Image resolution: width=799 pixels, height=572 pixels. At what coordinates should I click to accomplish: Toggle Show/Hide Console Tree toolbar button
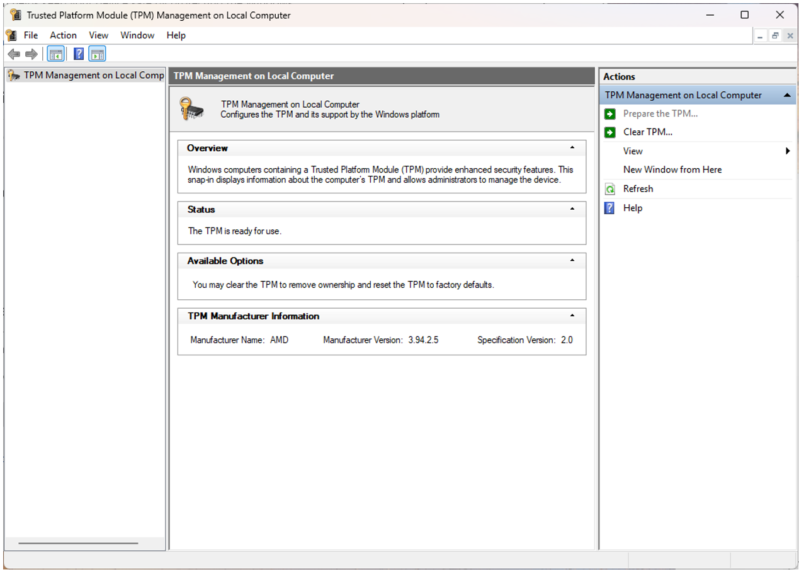click(x=56, y=54)
